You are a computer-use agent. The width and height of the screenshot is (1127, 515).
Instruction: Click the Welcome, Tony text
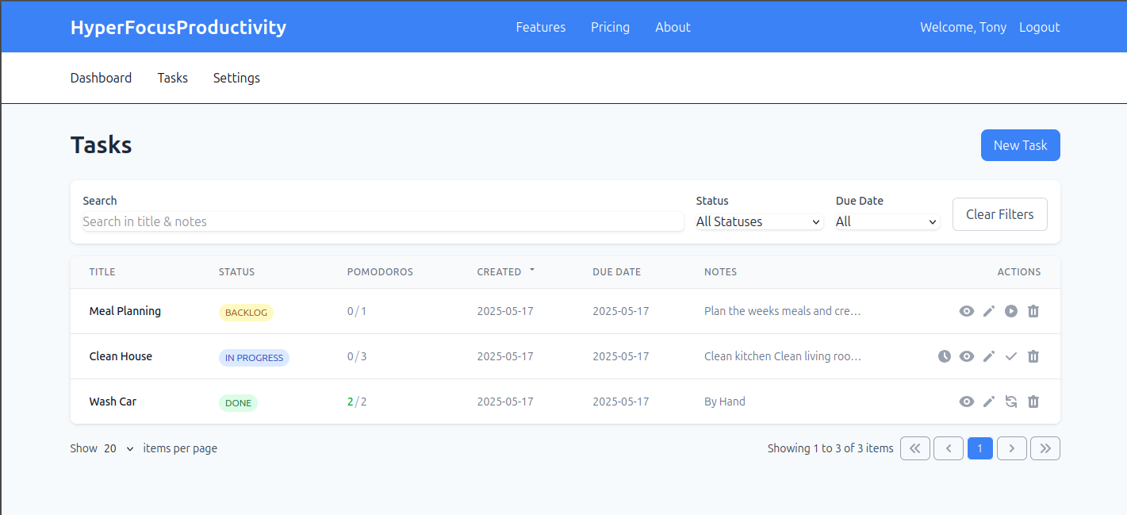click(963, 27)
